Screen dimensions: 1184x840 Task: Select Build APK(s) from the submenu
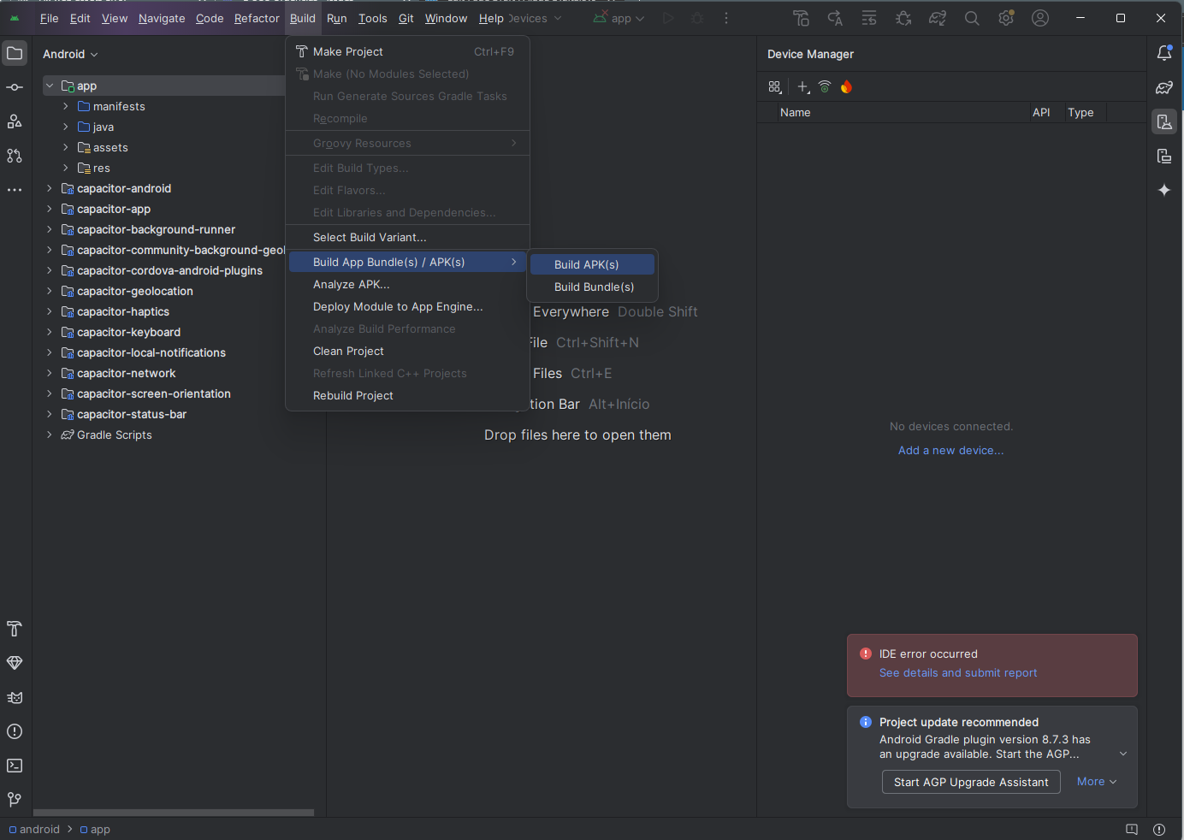[587, 264]
